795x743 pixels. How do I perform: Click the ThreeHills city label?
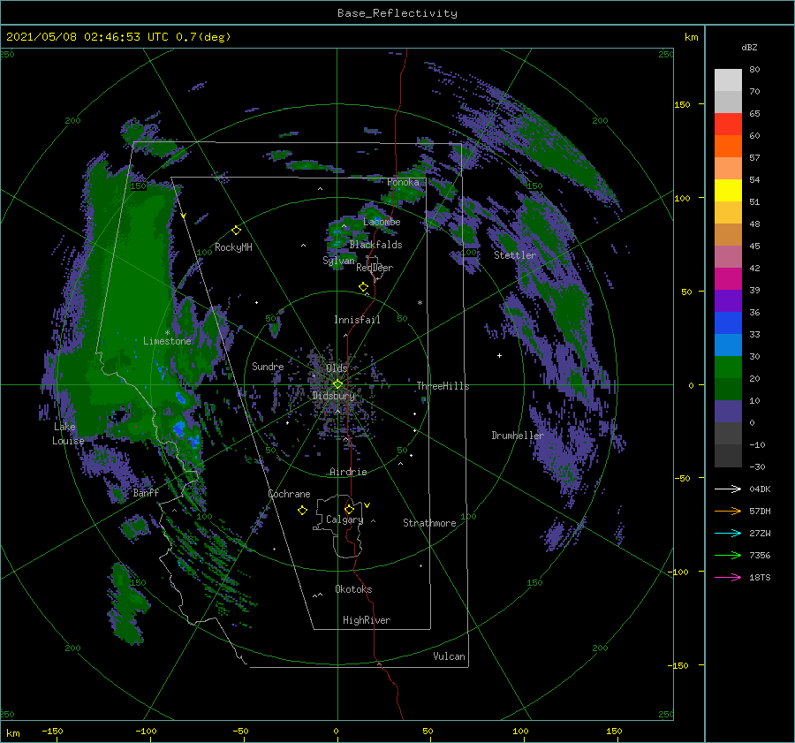point(443,386)
